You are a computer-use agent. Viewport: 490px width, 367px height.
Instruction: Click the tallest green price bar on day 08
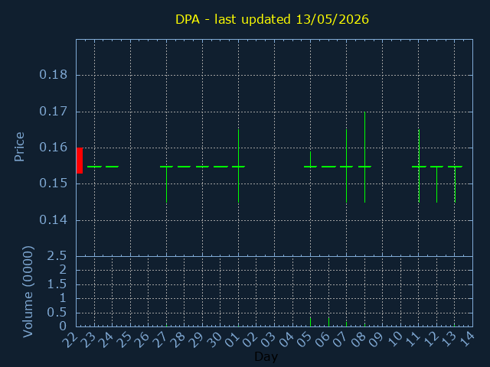[364, 157]
